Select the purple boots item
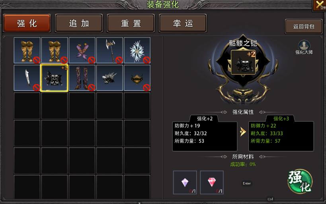Viewport: 326px width, 204px height. coord(82,78)
